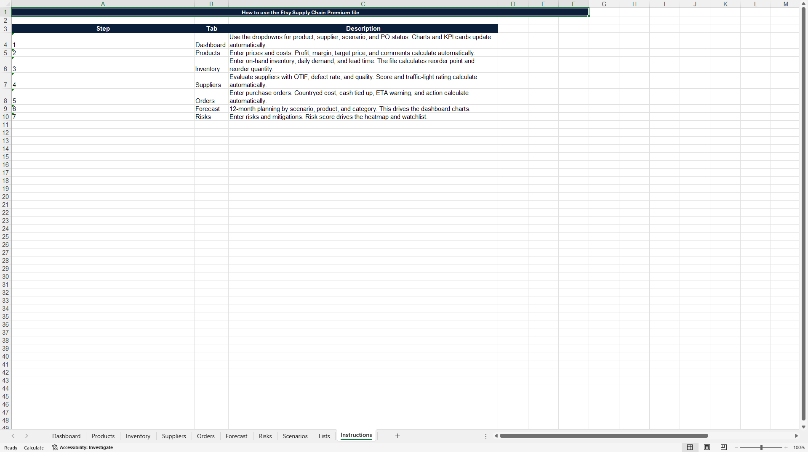Switch to Normal view icon
This screenshot has height=452, width=808.
pyautogui.click(x=690, y=447)
